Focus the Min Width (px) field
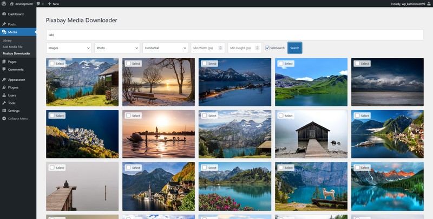Viewport: 433px width, 219px height. [208, 48]
